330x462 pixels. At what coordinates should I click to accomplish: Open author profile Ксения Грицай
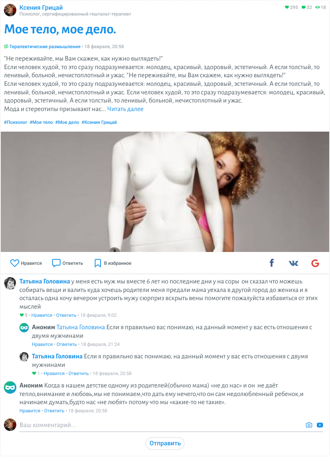tap(41, 7)
